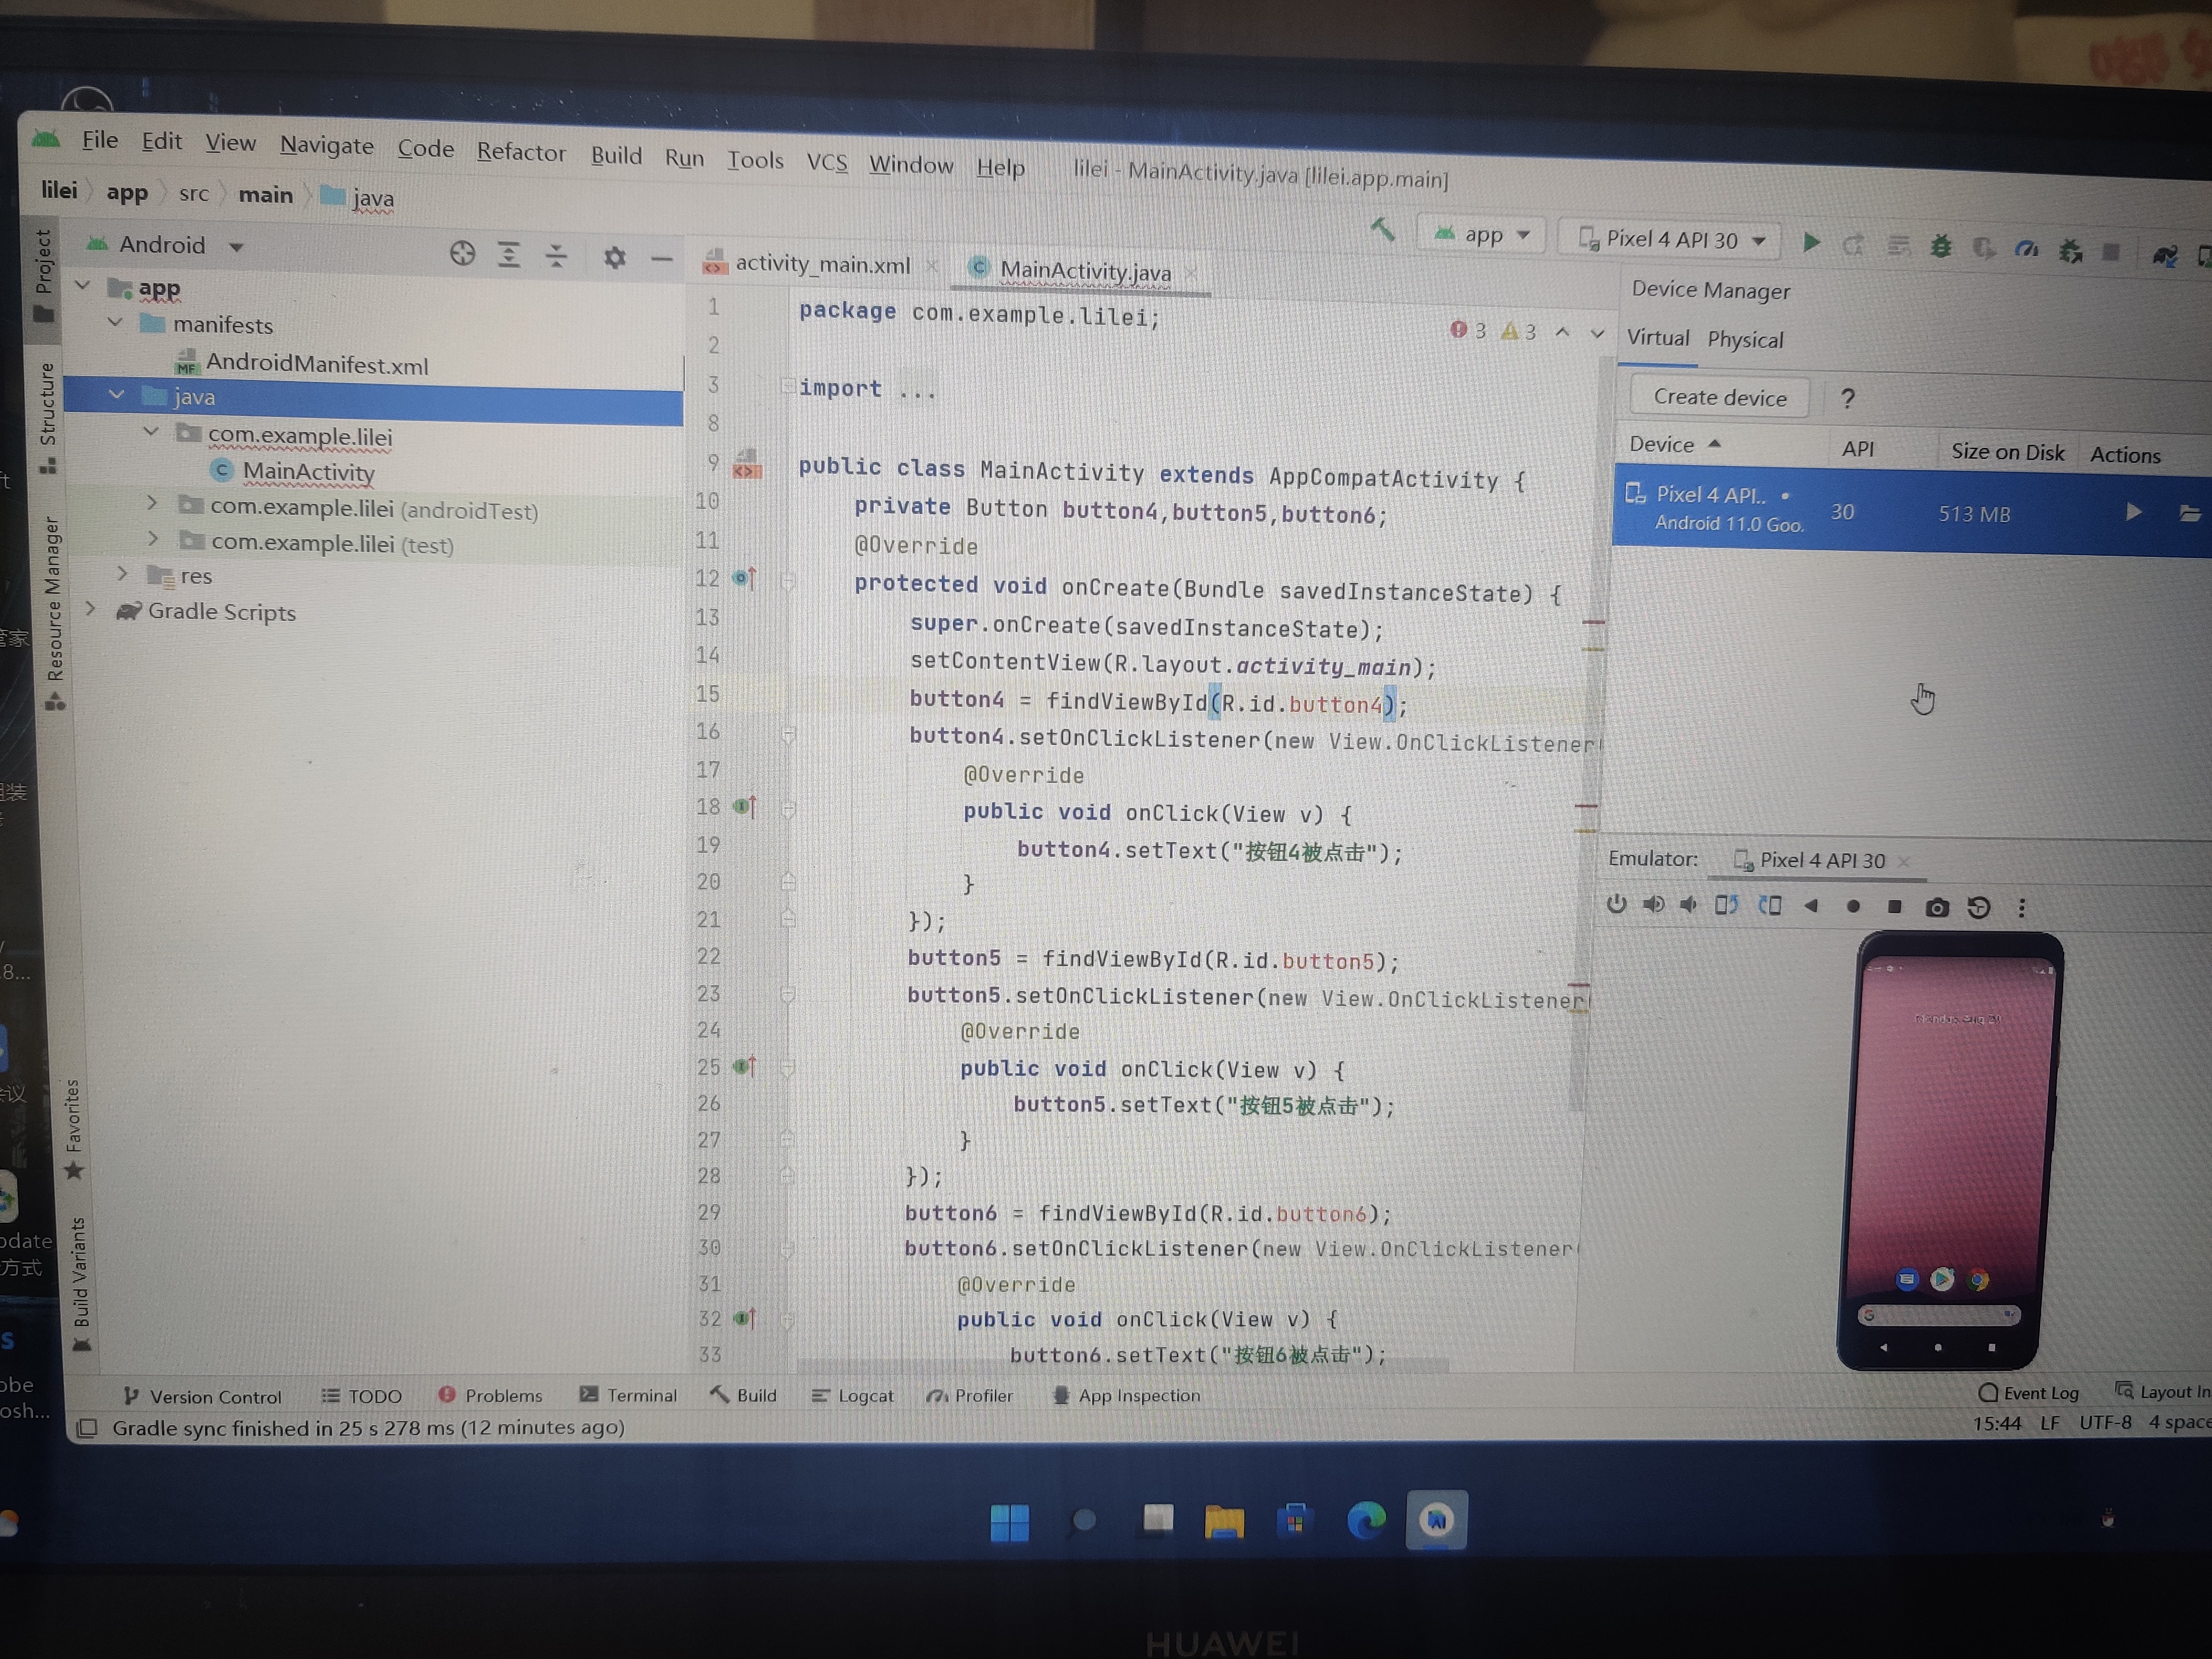This screenshot has width=2212, height=1659.
Task: Click Collapse All in Project panel
Action: coord(556,257)
